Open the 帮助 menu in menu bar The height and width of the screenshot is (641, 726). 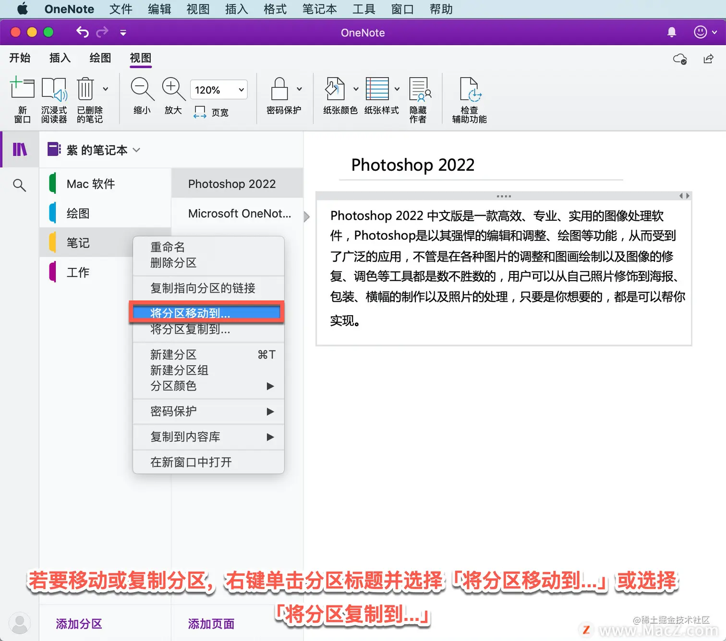pos(441,9)
